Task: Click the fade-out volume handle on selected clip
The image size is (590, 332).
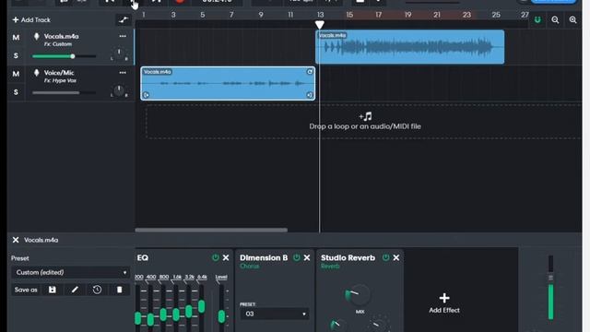Action: pyautogui.click(x=310, y=95)
